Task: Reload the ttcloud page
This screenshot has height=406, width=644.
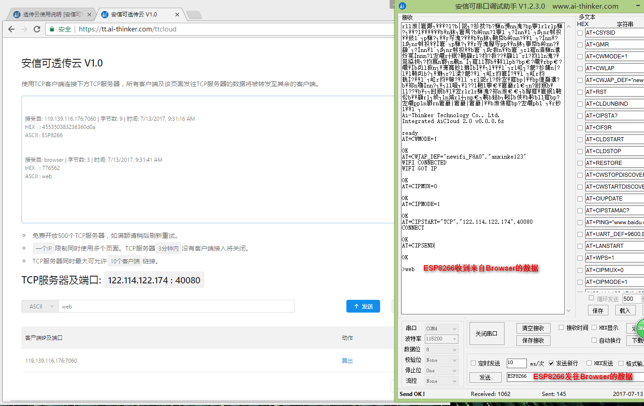Action: pyautogui.click(x=37, y=29)
